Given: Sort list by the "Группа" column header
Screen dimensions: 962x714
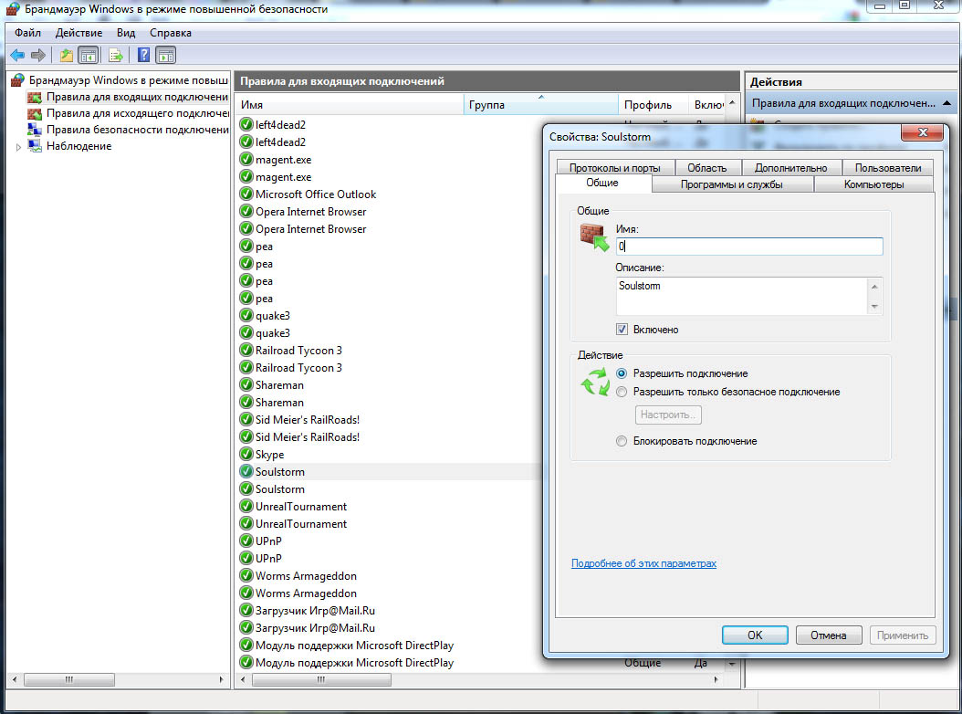Looking at the screenshot, I should pos(539,105).
